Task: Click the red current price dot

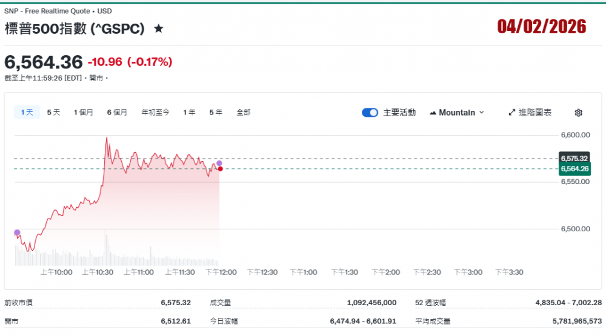Action: point(220,168)
